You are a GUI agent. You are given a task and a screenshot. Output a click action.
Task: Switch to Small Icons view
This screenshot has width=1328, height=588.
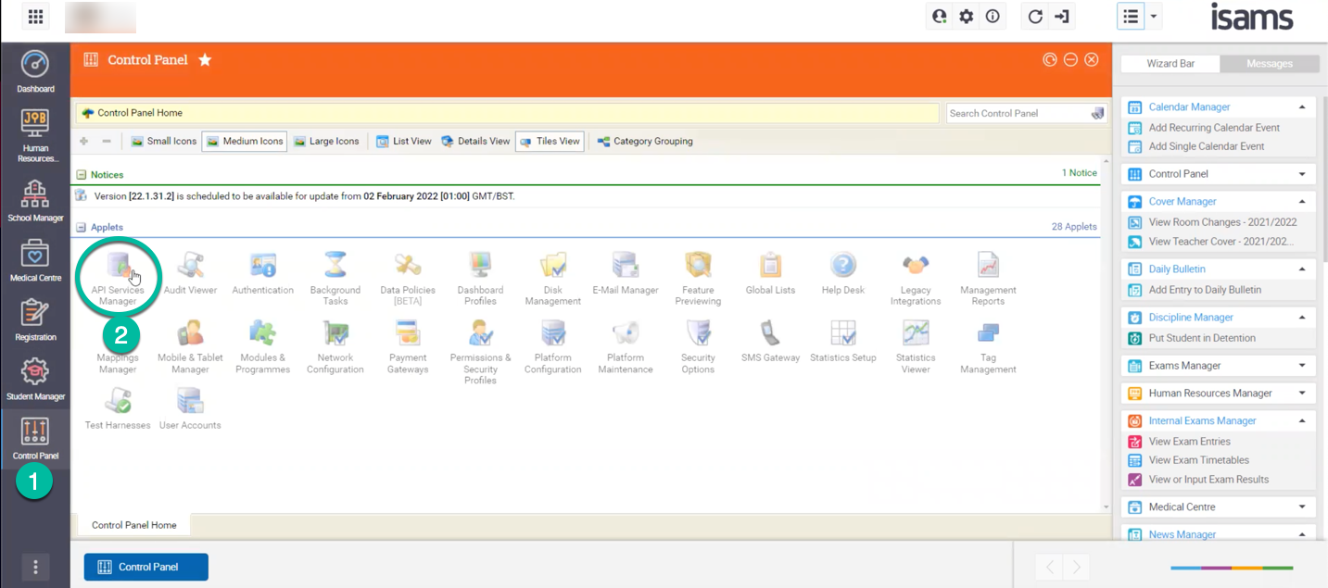pyautogui.click(x=164, y=142)
